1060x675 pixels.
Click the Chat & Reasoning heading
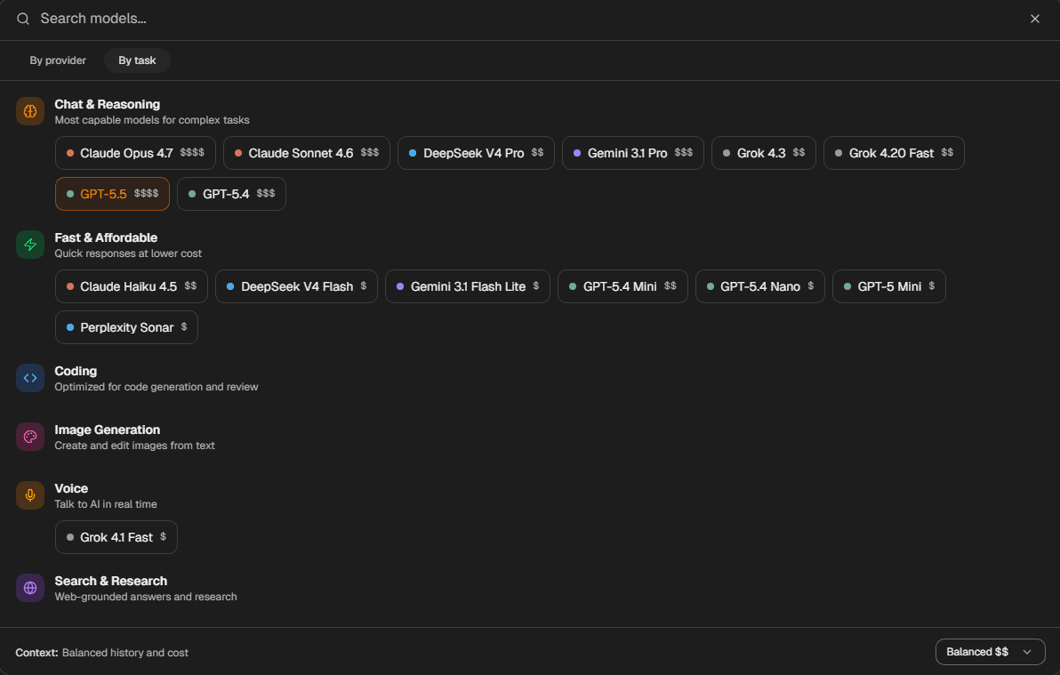(108, 104)
